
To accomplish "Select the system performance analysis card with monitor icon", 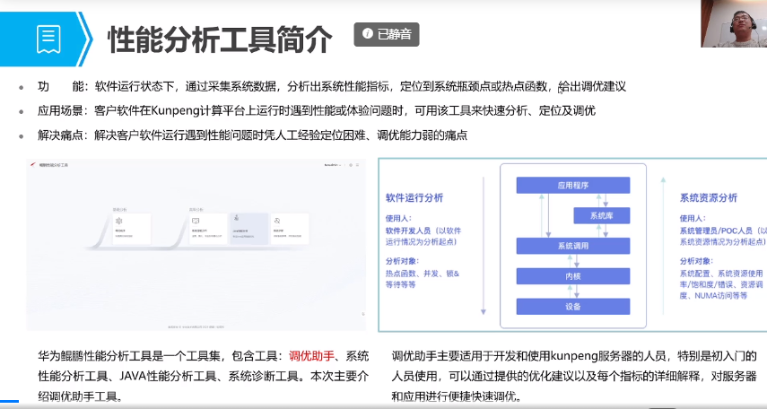I will click(208, 229).
